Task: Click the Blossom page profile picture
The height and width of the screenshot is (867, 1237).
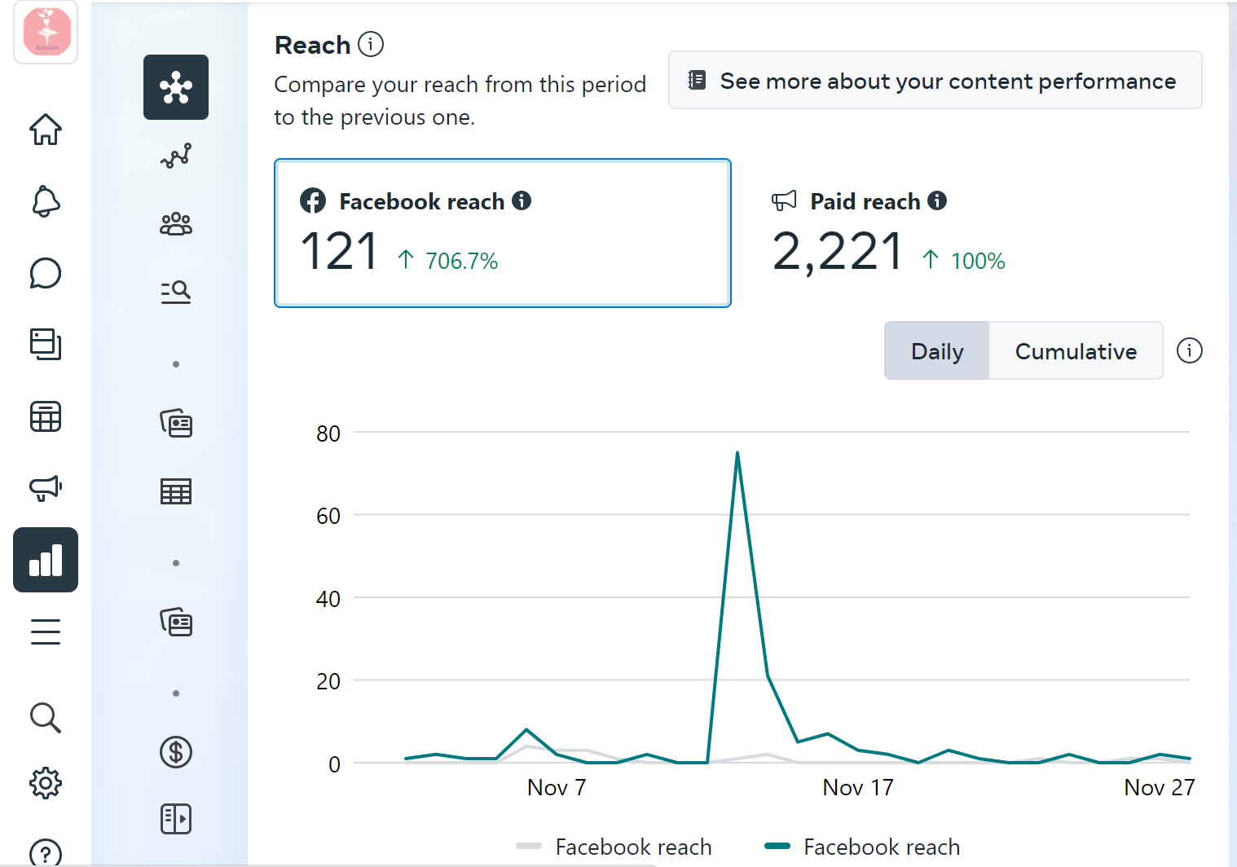Action: pyautogui.click(x=46, y=32)
